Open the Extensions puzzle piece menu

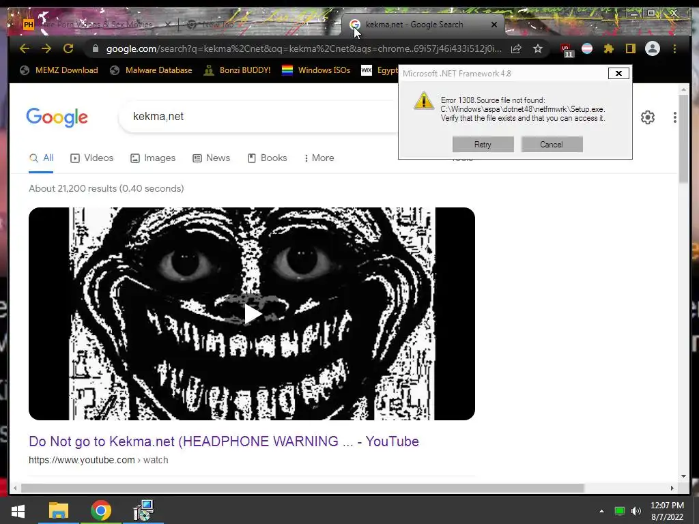(x=608, y=48)
